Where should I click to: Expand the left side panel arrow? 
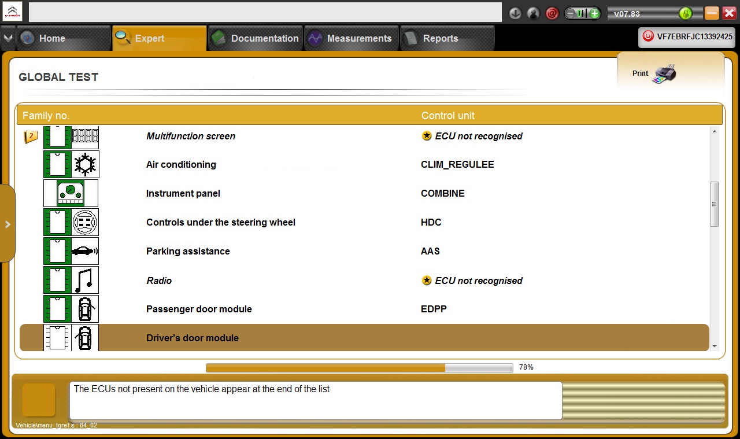[x=8, y=224]
